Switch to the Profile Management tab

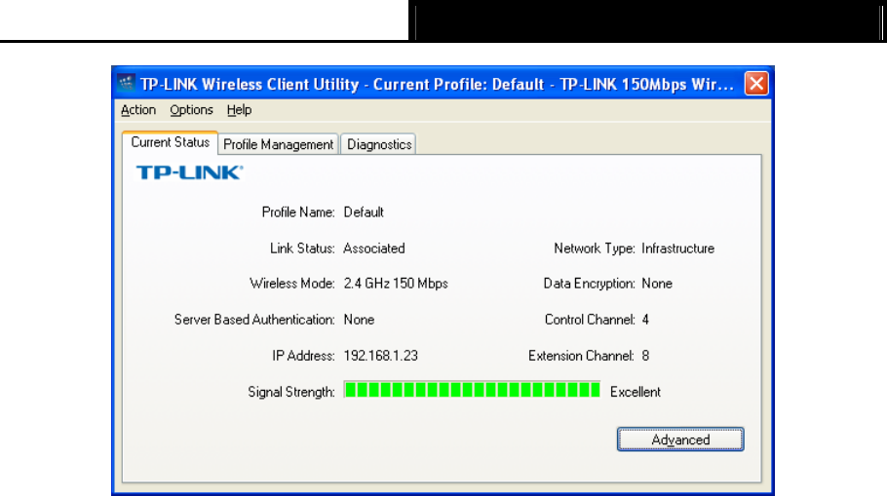click(x=279, y=144)
